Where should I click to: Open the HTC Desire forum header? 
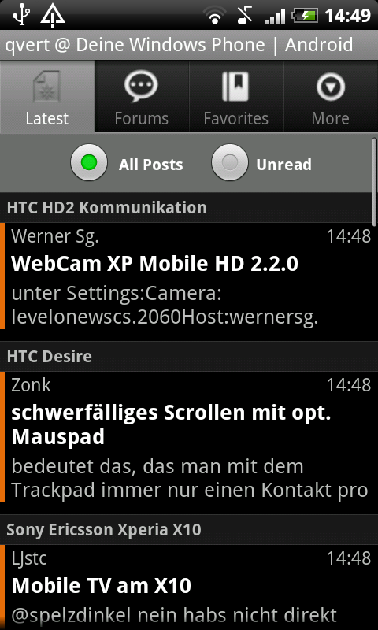coord(189,357)
